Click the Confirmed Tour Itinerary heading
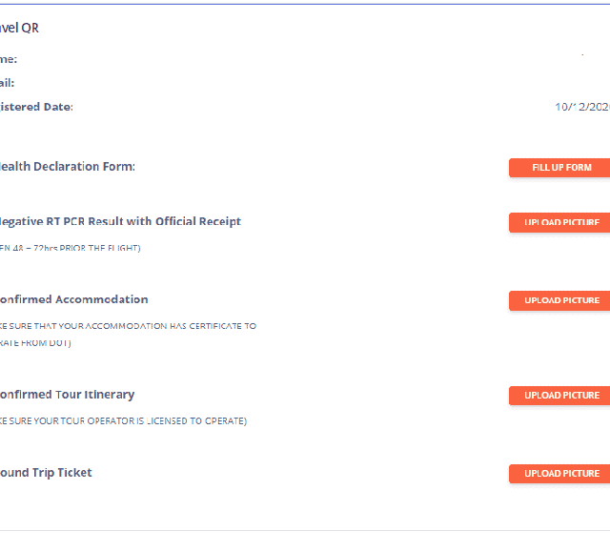This screenshot has width=610, height=552. 68,395
